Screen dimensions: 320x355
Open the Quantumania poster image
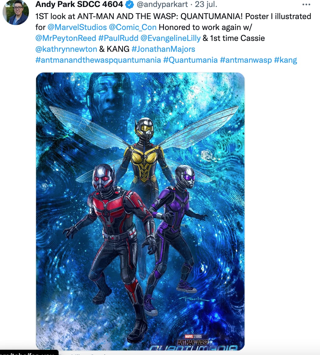pos(140,211)
